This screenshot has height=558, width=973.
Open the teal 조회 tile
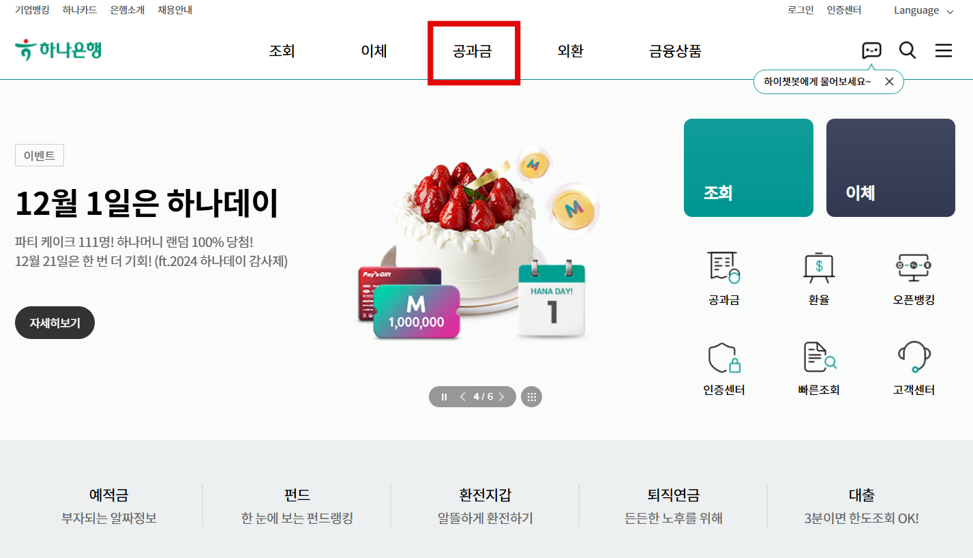(x=749, y=168)
